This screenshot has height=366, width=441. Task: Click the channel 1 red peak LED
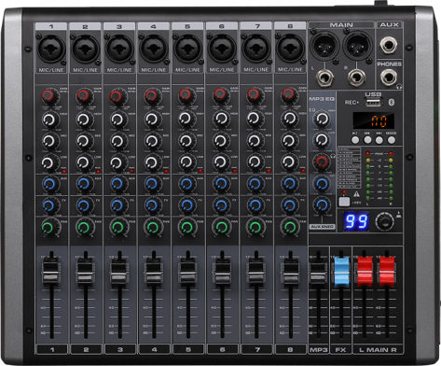coord(63,172)
